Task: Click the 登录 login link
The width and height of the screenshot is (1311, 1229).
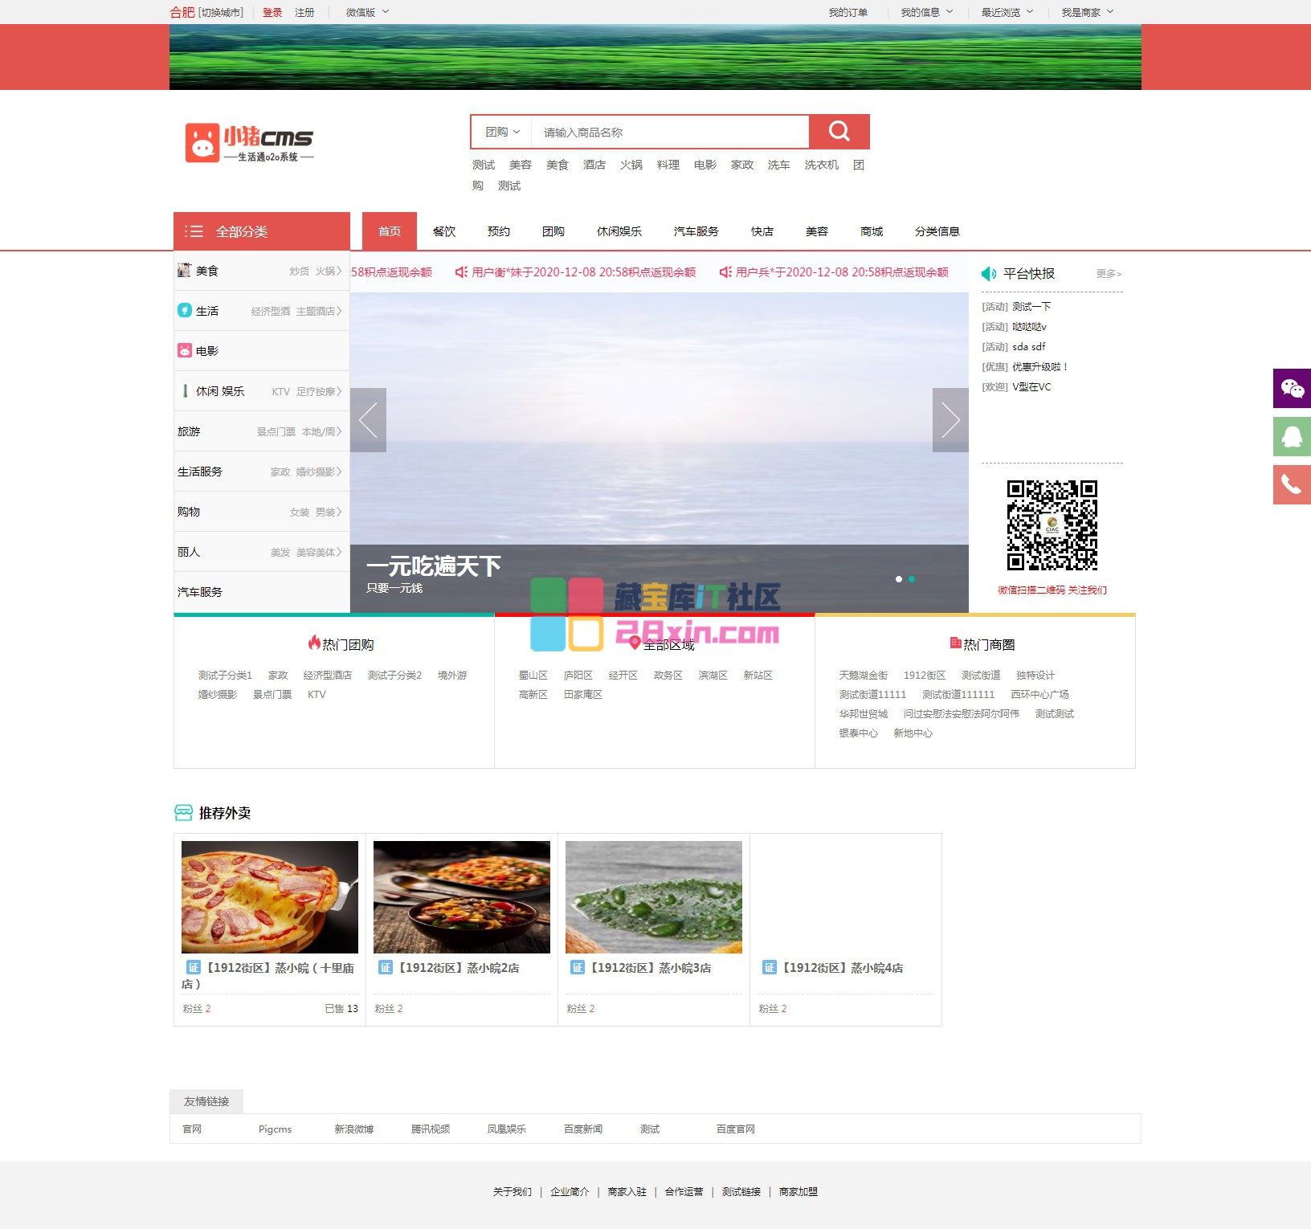Action: (272, 12)
